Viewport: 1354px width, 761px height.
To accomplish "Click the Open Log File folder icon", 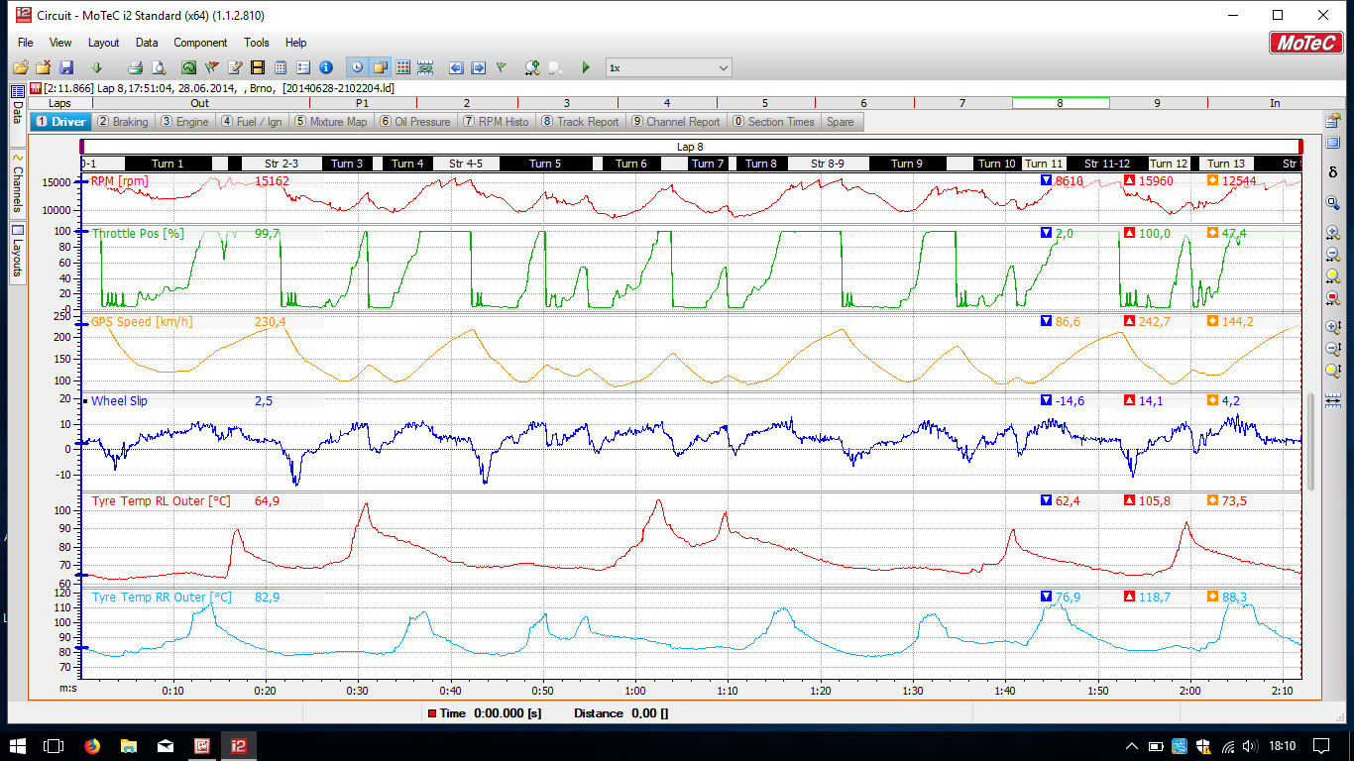I will pyautogui.click(x=20, y=67).
